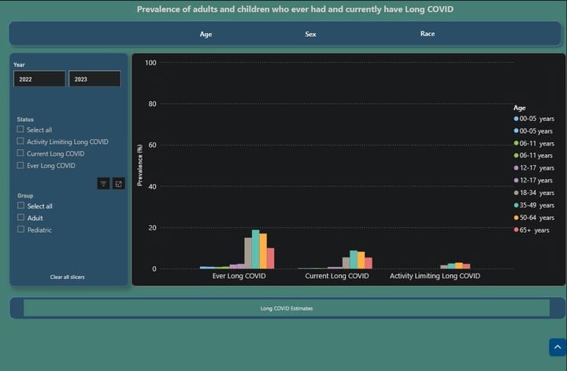Select the Pediatric group checkbox
The height and width of the screenshot is (371, 567).
[21, 230]
